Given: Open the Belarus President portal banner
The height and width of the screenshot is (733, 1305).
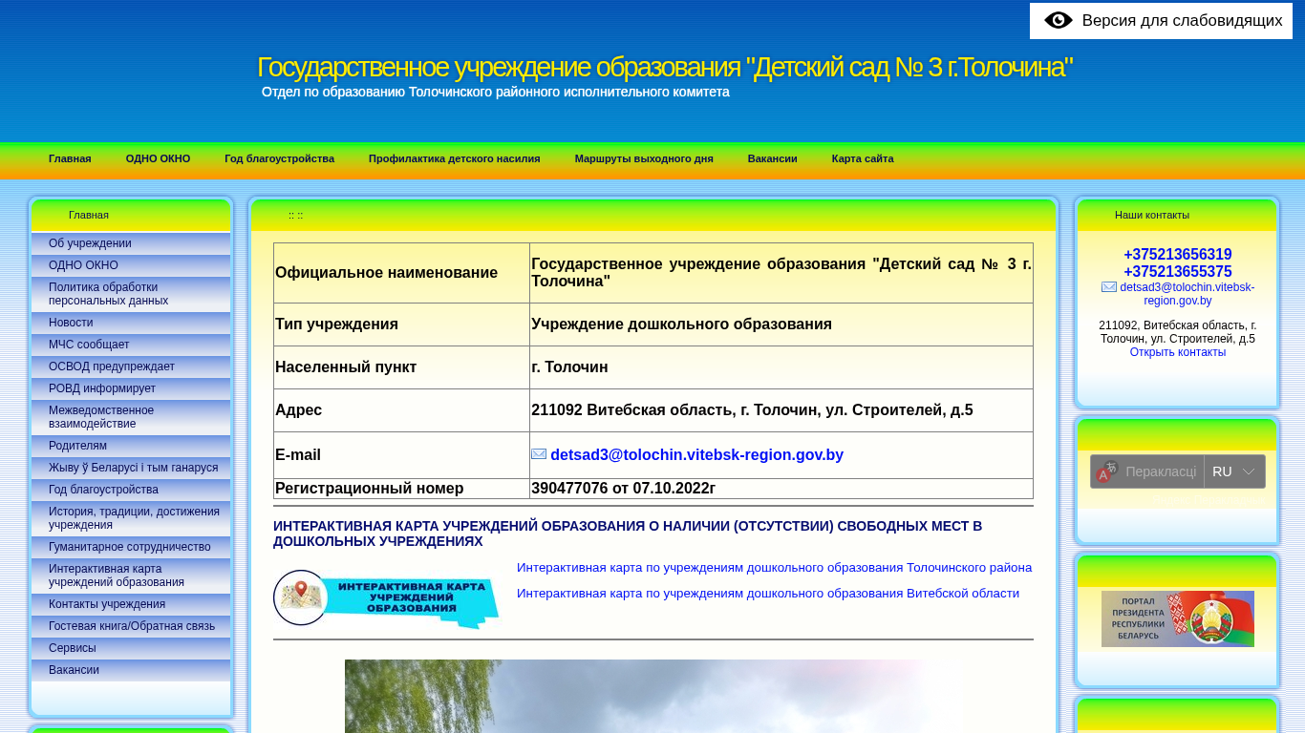Looking at the screenshot, I should [1177, 618].
